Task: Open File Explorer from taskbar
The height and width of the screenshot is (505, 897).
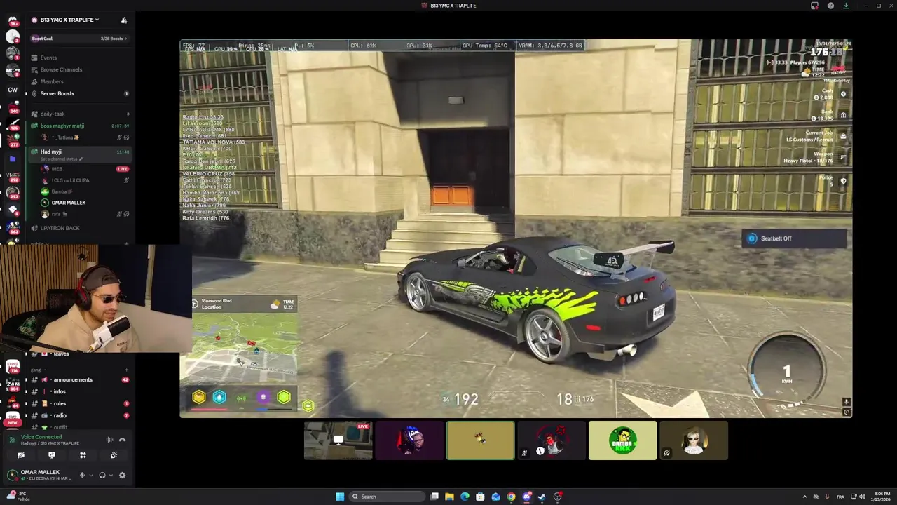Action: click(449, 497)
